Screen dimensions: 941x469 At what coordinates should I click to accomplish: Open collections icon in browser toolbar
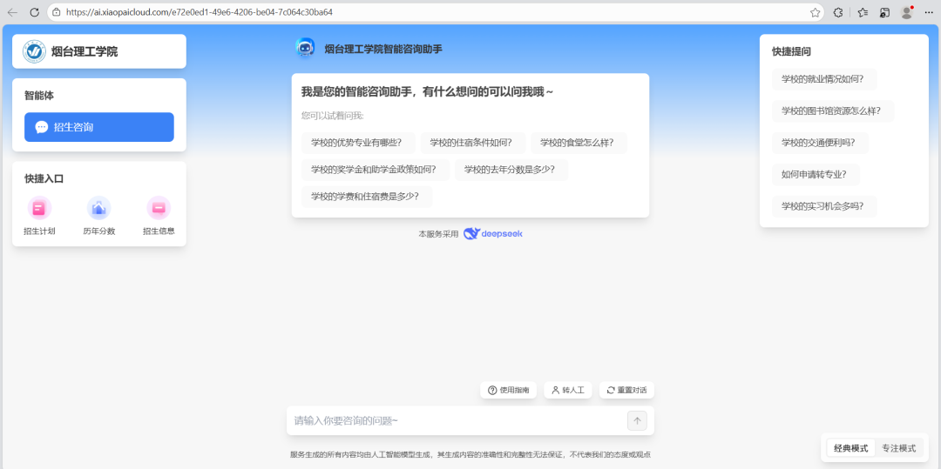click(x=884, y=12)
